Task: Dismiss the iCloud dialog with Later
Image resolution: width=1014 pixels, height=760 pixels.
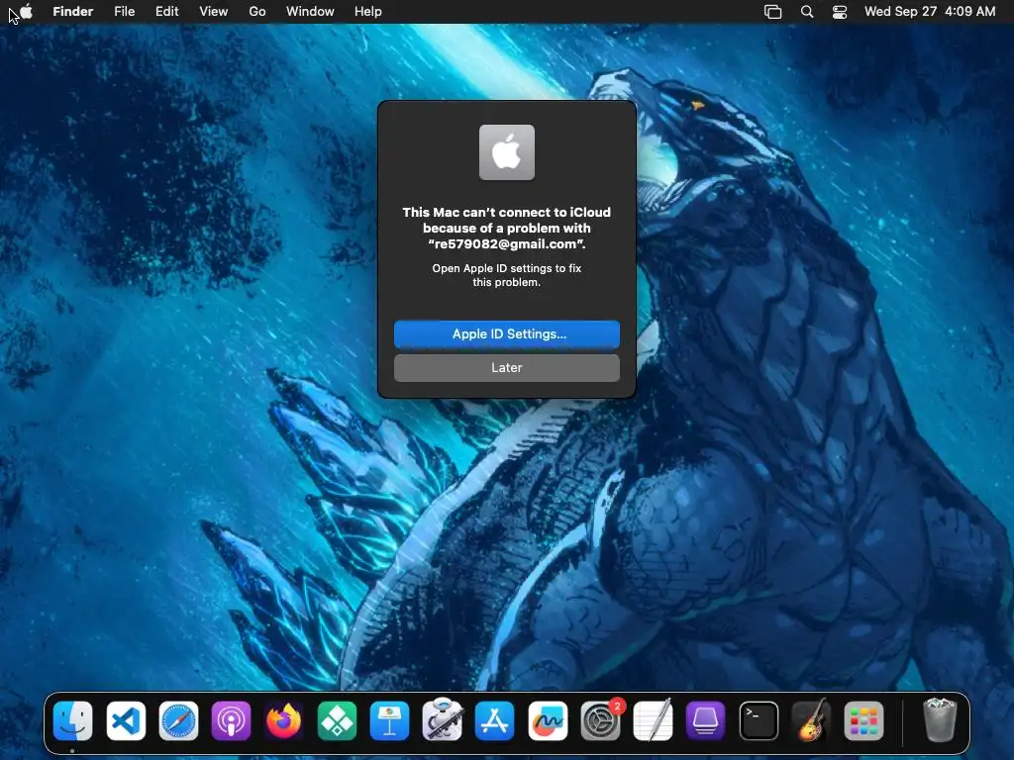Action: 506,368
